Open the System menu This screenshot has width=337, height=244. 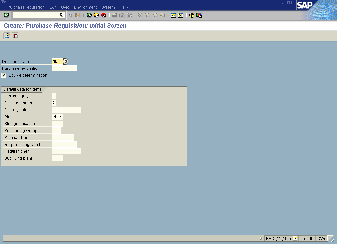point(108,7)
